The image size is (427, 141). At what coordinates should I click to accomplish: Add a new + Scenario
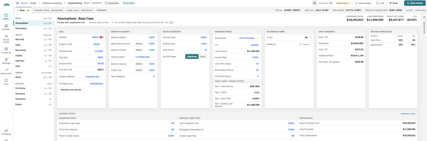click(101, 10)
